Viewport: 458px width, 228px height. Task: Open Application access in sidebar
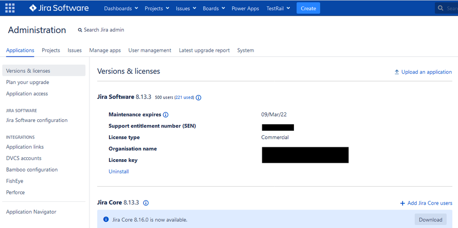tap(27, 94)
